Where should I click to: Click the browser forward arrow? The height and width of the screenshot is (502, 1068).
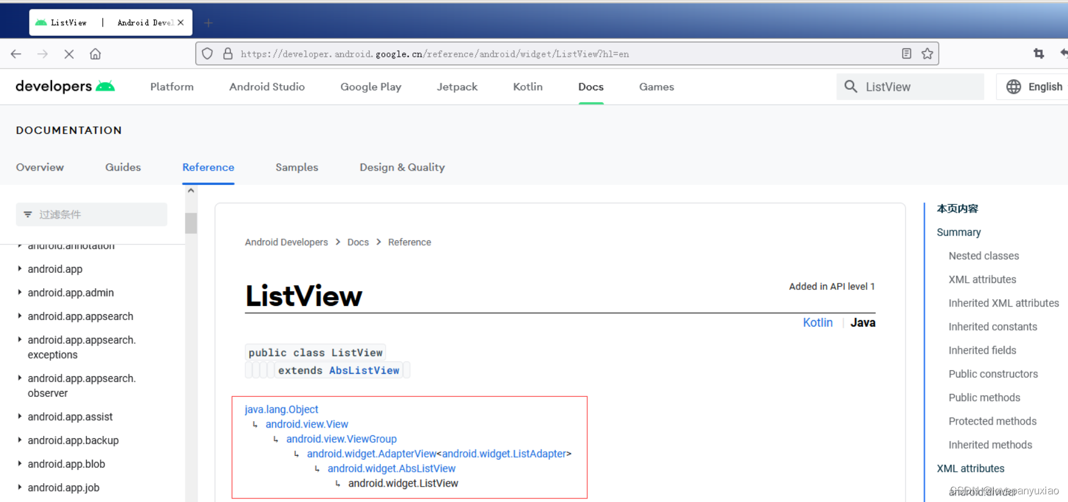point(43,54)
